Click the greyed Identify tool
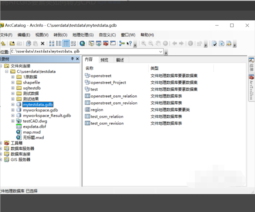The width and height of the screenshot is (255, 212). (190, 44)
